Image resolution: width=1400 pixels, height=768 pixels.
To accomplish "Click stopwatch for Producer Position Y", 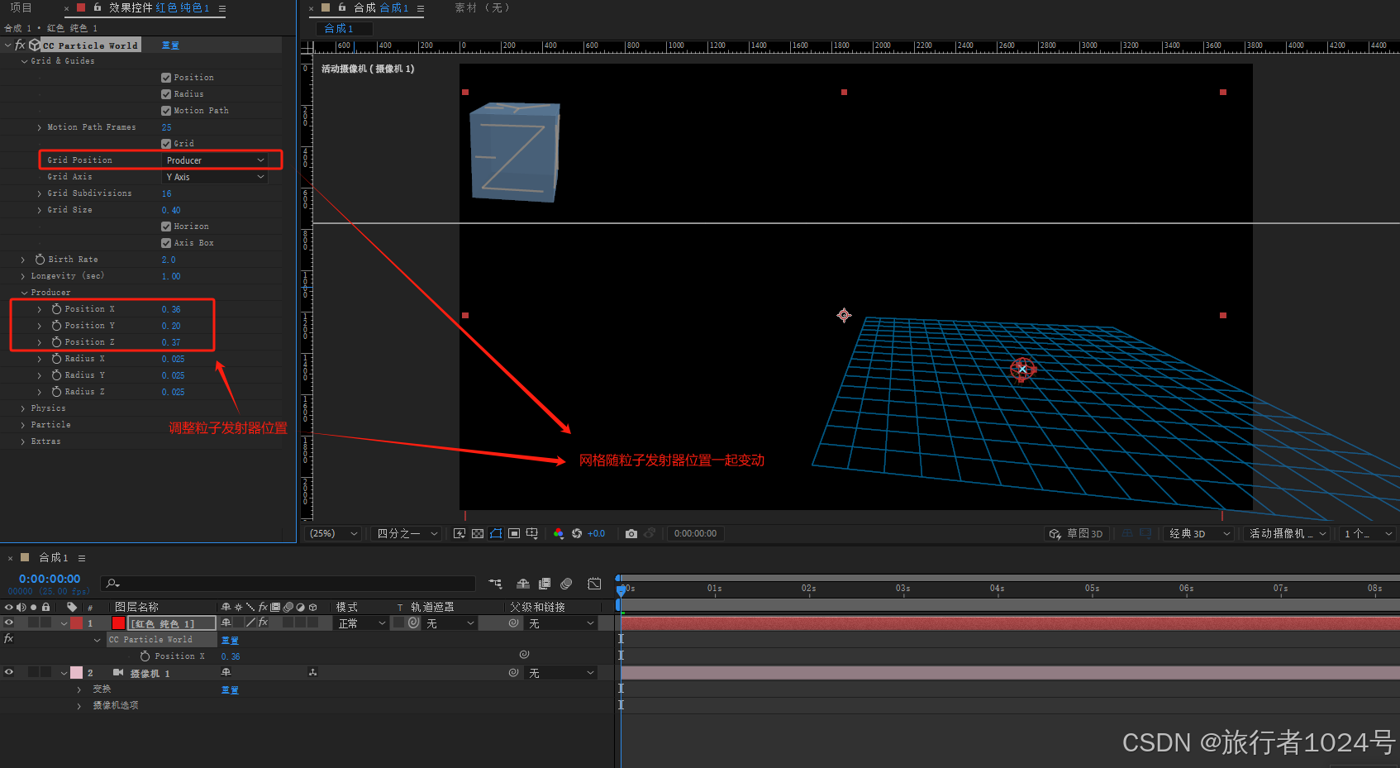I will click(x=56, y=326).
